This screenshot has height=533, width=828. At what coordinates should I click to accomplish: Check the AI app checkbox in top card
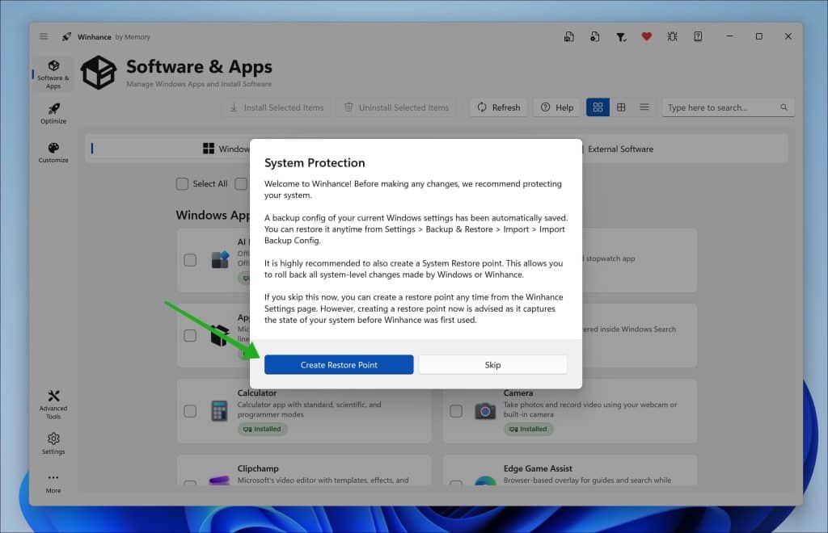(x=190, y=260)
